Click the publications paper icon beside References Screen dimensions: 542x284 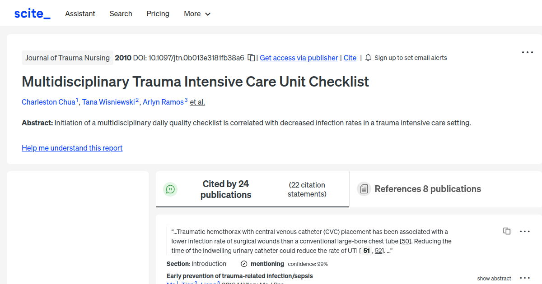coord(364,189)
